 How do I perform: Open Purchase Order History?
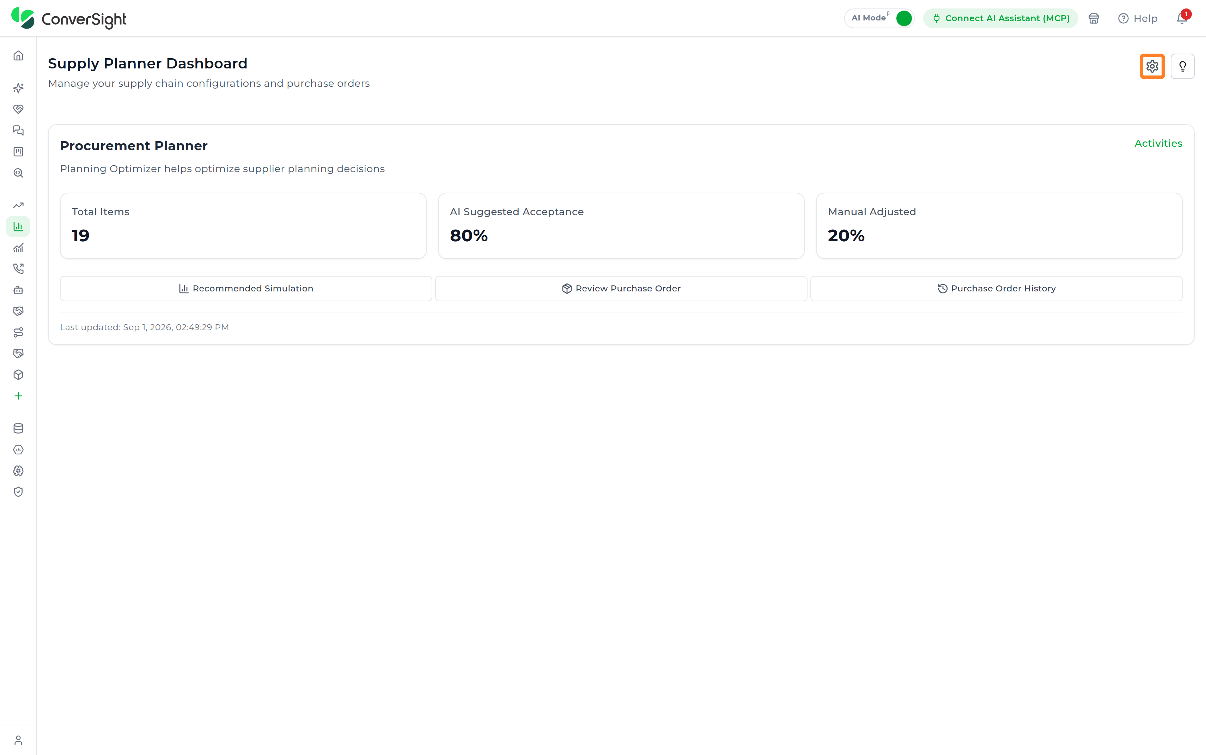click(997, 289)
